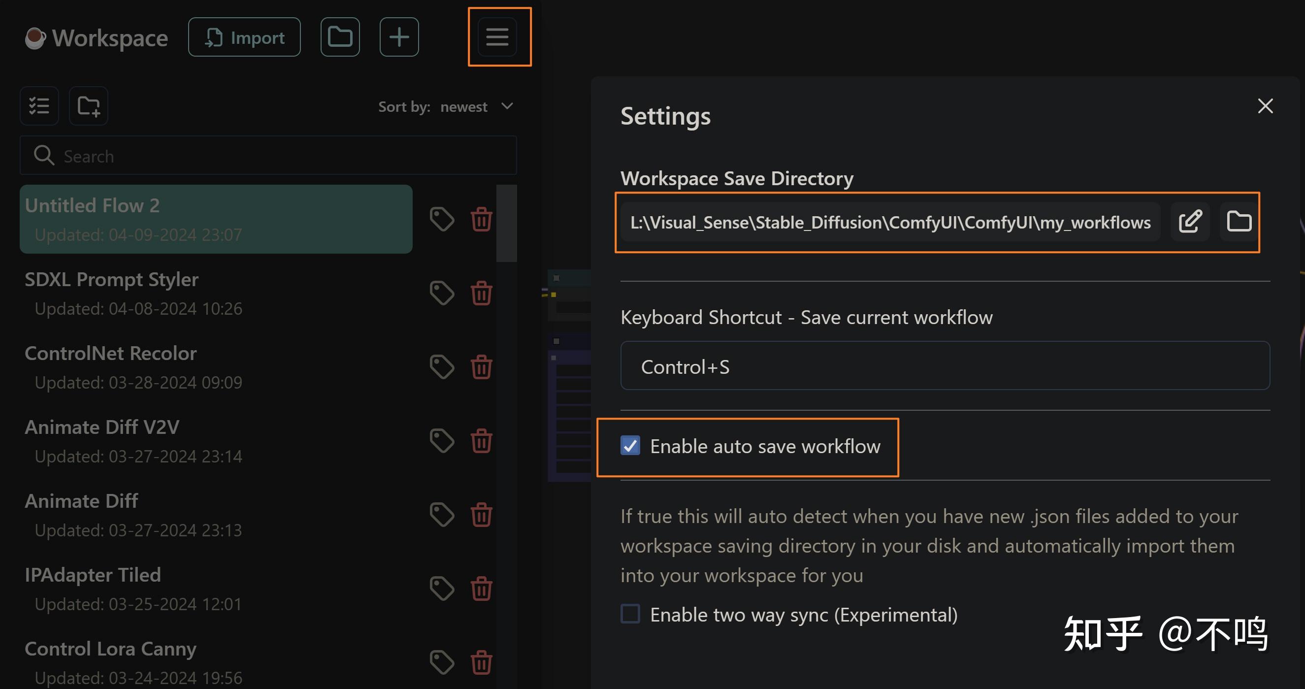Click the sort dropdown chevron arrow
Viewport: 1305px width, 689px height.
click(x=507, y=106)
